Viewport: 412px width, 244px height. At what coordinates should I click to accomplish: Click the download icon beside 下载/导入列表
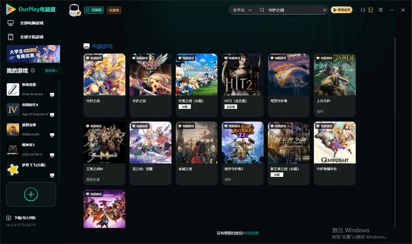coord(9,218)
